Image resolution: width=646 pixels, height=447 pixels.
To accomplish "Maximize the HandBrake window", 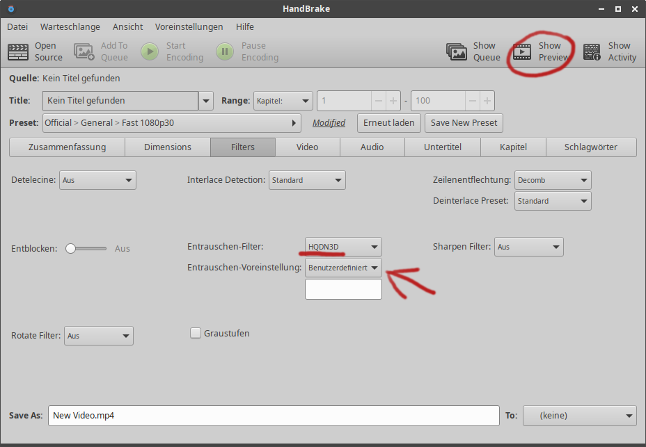I will tap(618, 8).
